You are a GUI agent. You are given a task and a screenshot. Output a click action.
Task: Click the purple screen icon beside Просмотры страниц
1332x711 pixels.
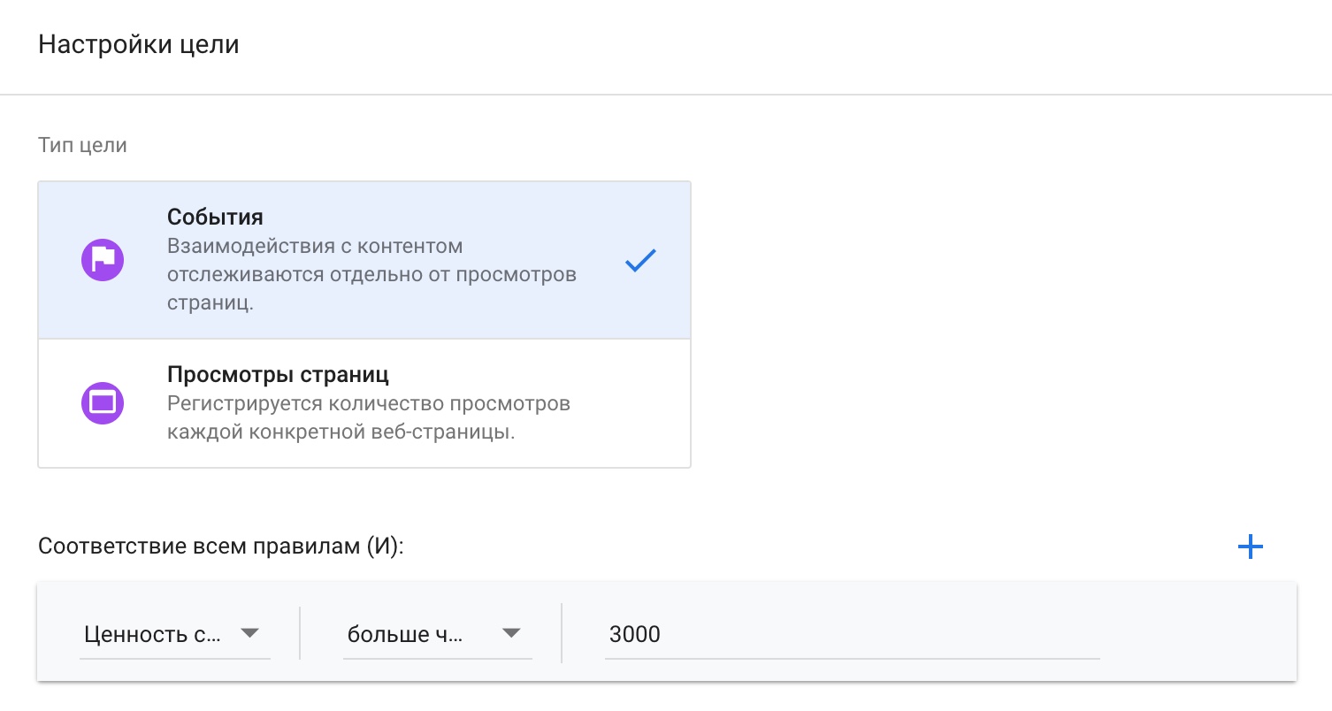click(x=103, y=402)
